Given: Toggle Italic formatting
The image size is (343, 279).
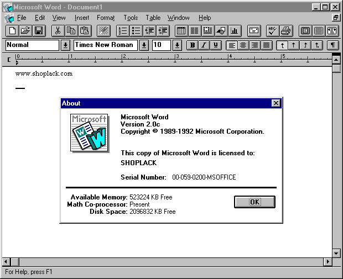Looking at the screenshot, I should 204,45.
